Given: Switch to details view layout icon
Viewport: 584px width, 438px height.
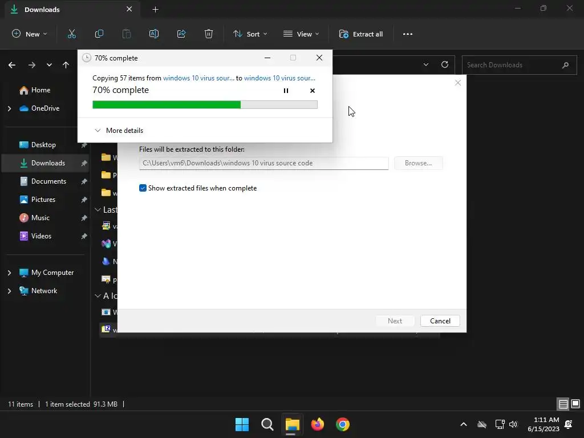Looking at the screenshot, I should click(563, 404).
